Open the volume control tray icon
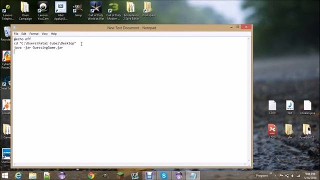The height and width of the screenshot is (180, 320). pyautogui.click(x=292, y=175)
